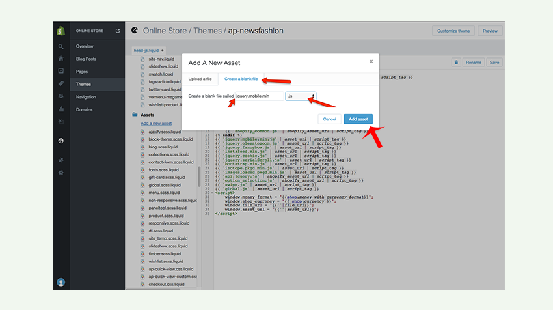Open Orders checkbox icon in sidebar

pos(61,71)
